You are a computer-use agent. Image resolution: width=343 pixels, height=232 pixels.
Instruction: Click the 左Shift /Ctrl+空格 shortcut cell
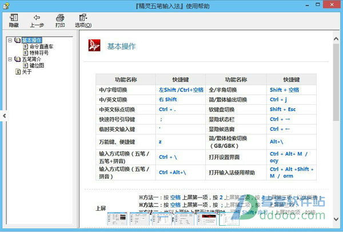181,90
